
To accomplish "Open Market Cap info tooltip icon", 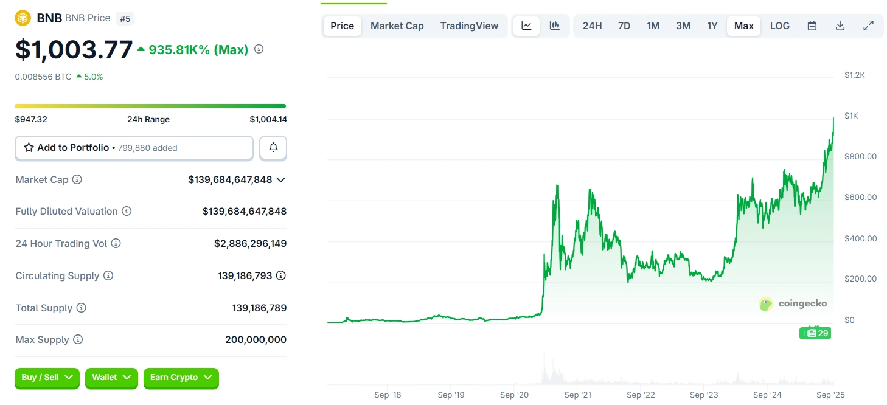I will 77,179.
